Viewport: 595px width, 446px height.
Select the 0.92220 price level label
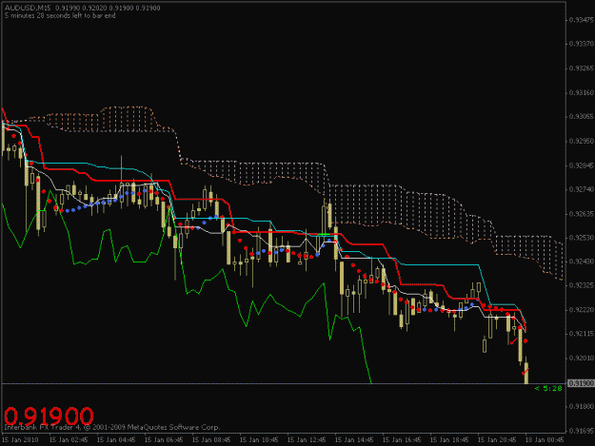coord(582,310)
